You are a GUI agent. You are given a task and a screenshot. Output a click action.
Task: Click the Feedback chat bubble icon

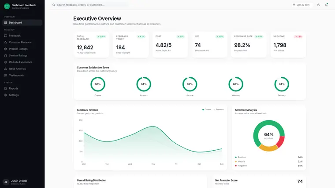[x=6, y=36]
